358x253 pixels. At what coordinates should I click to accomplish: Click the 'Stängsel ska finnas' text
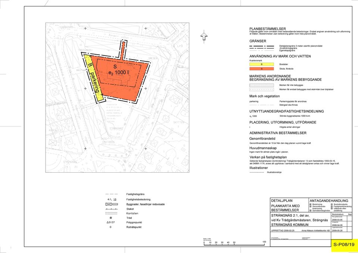tap(289, 105)
